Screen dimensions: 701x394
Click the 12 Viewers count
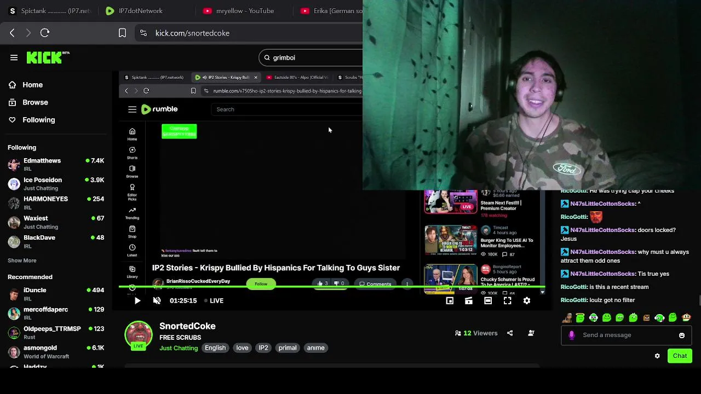click(x=476, y=333)
